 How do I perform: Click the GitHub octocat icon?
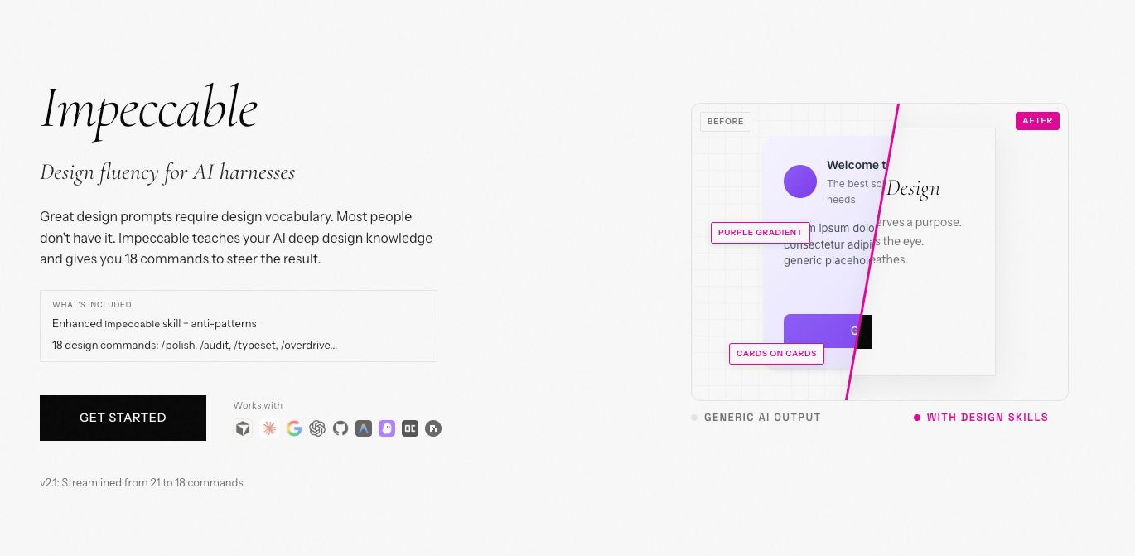pos(340,428)
